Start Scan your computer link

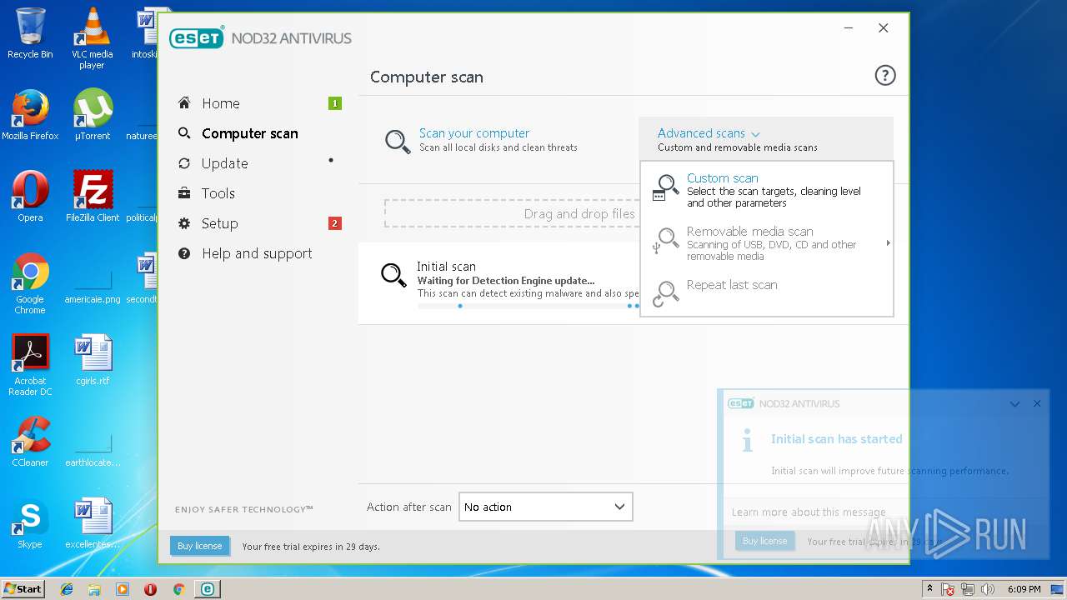click(473, 133)
